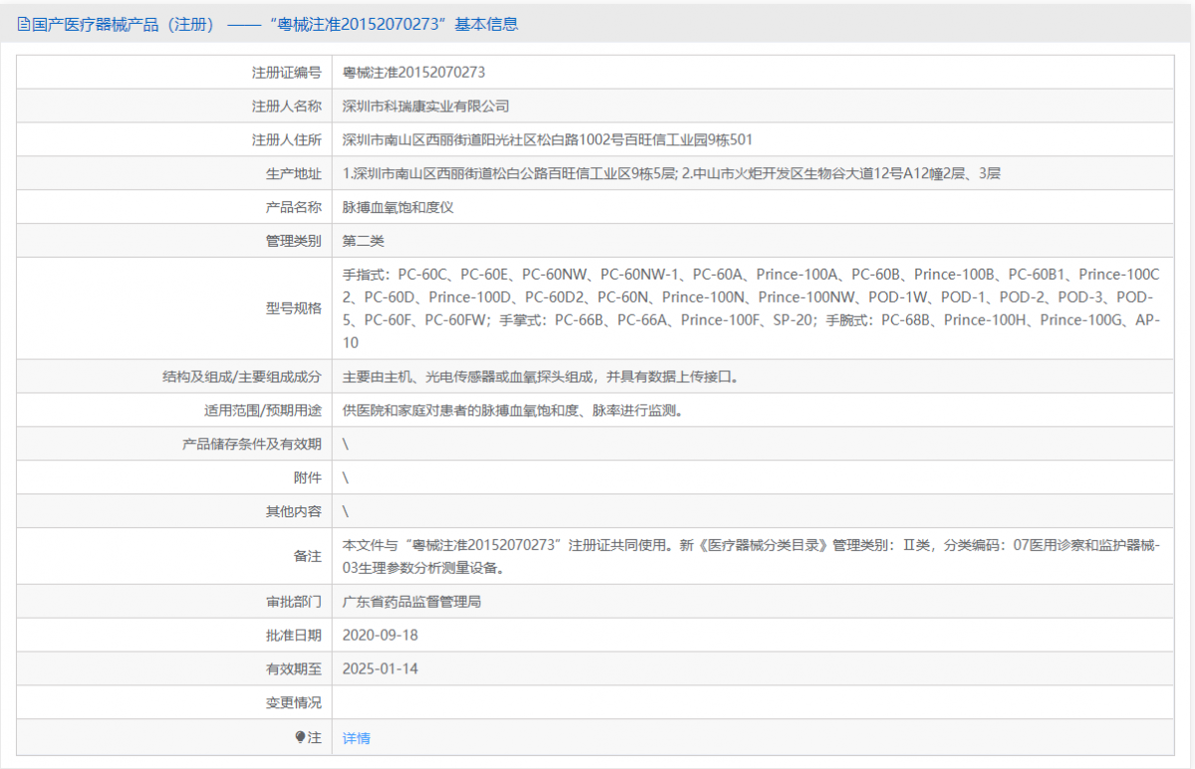The height and width of the screenshot is (769, 1195).
Task: Select the 产品储存条件及有效期 label
Action: point(252,444)
